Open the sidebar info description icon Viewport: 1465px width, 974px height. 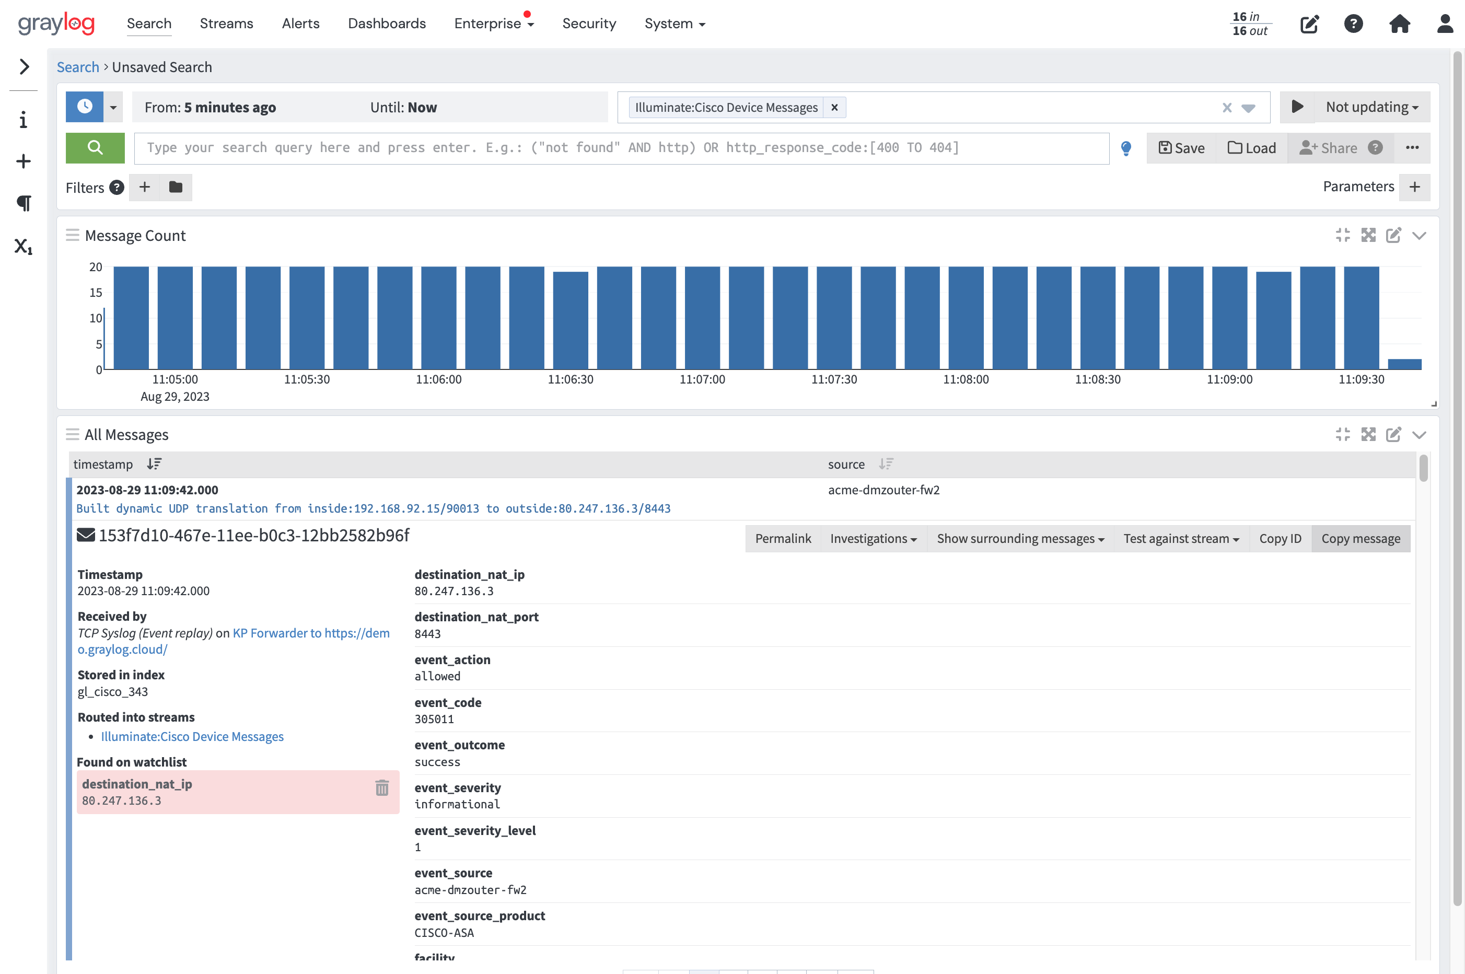[24, 120]
